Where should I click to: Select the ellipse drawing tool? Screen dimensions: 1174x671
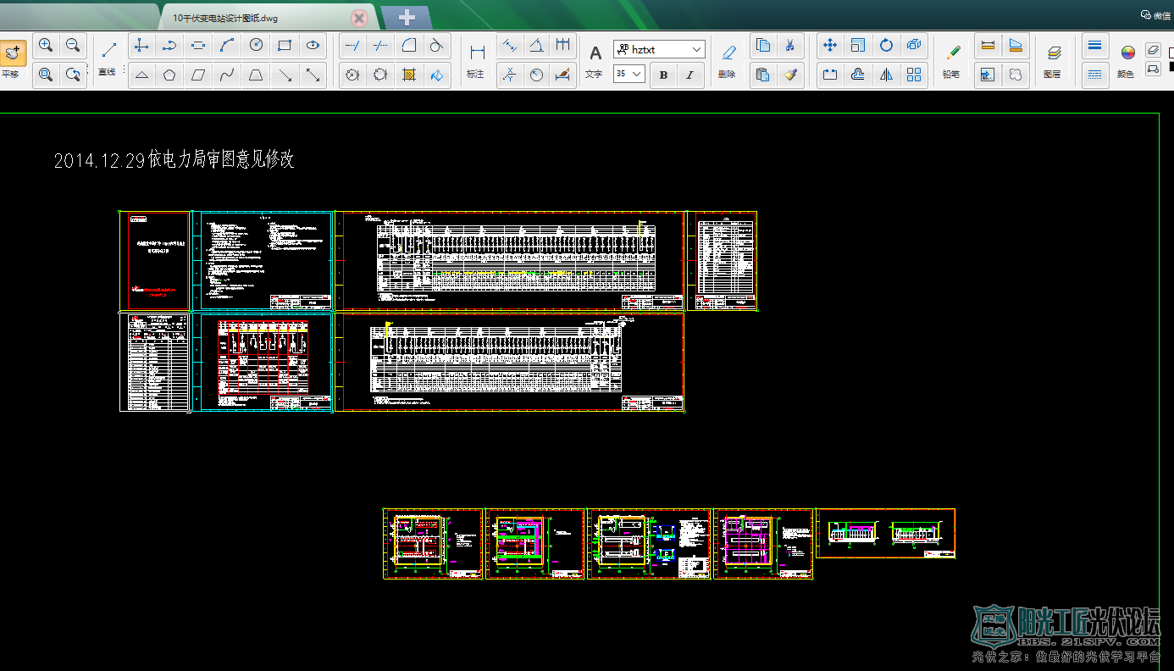(x=313, y=46)
